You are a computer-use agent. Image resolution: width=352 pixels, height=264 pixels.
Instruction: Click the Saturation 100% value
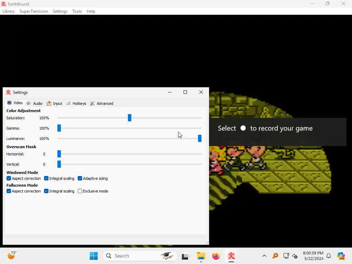[x=44, y=118]
